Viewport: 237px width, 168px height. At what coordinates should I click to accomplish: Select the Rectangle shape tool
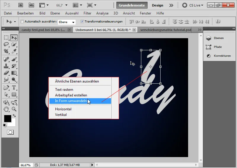(x=14, y=94)
